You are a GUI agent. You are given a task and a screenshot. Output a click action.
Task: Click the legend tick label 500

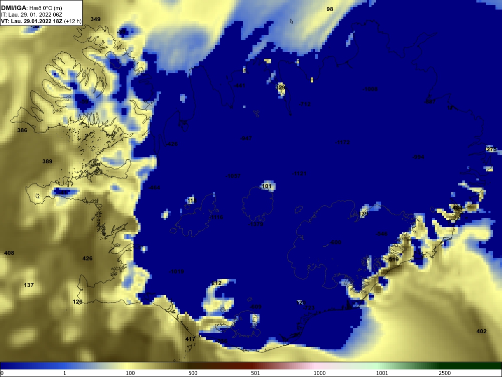pos(193,373)
